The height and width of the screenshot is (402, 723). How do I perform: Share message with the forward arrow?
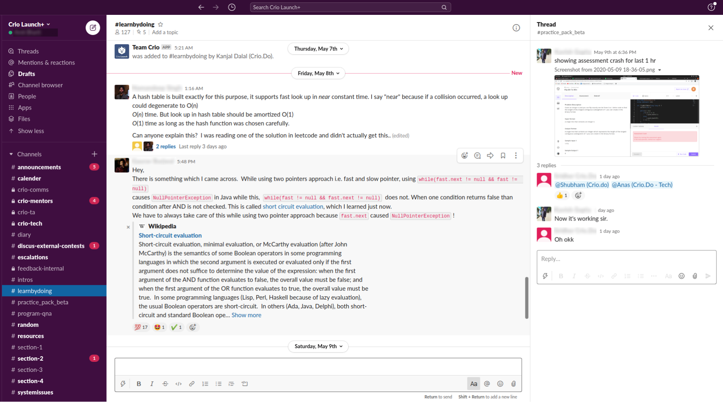[490, 155]
